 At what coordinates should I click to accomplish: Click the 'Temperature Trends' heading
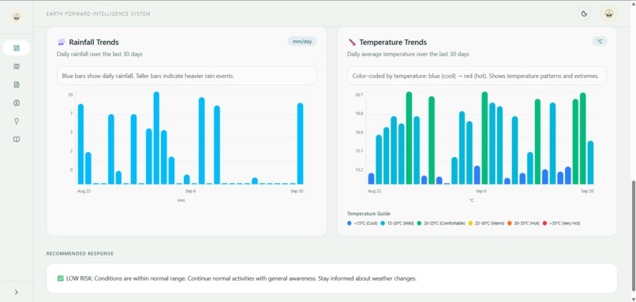pos(393,42)
